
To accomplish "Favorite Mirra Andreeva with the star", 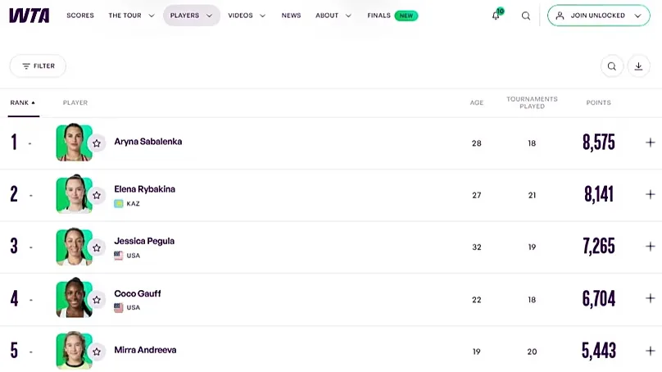I will point(97,352).
